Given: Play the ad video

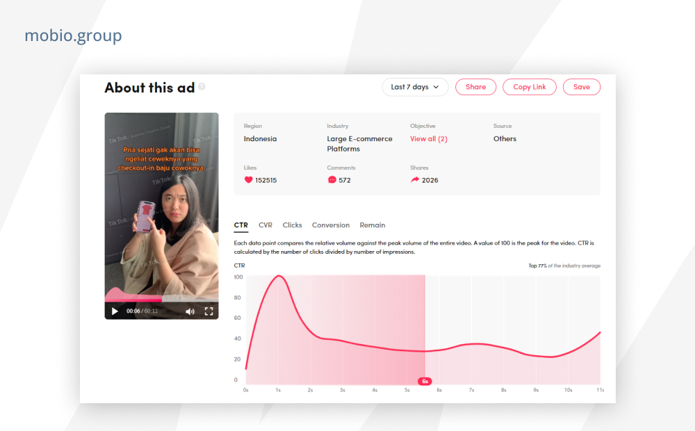Looking at the screenshot, I should point(115,311).
